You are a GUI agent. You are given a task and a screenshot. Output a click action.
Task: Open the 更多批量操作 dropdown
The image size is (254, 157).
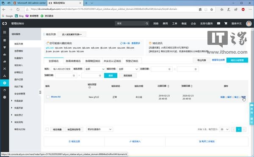(99, 129)
